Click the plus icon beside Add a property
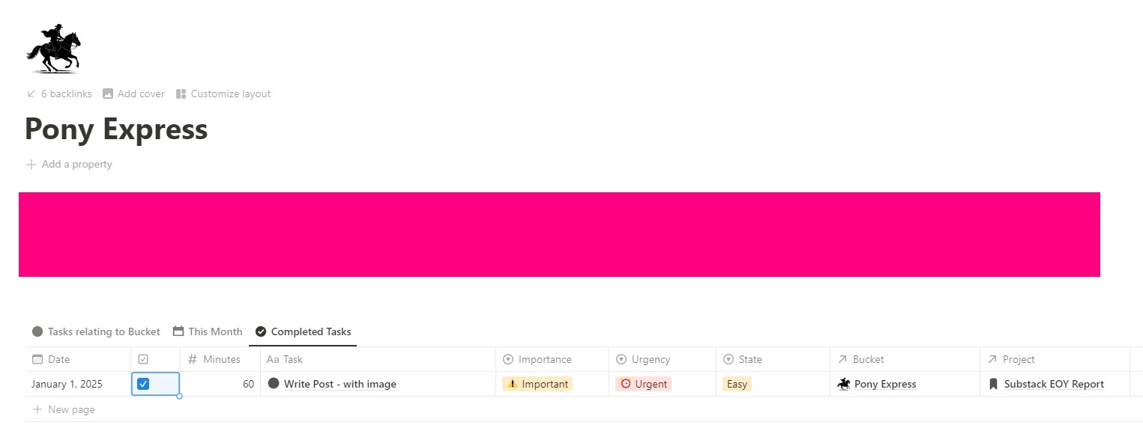Screen dimensions: 1143x425 click(31, 164)
